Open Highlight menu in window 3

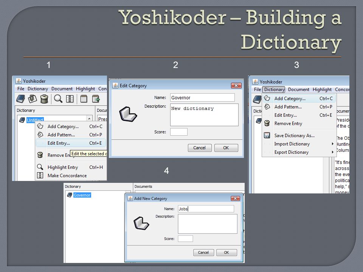pos(322,89)
